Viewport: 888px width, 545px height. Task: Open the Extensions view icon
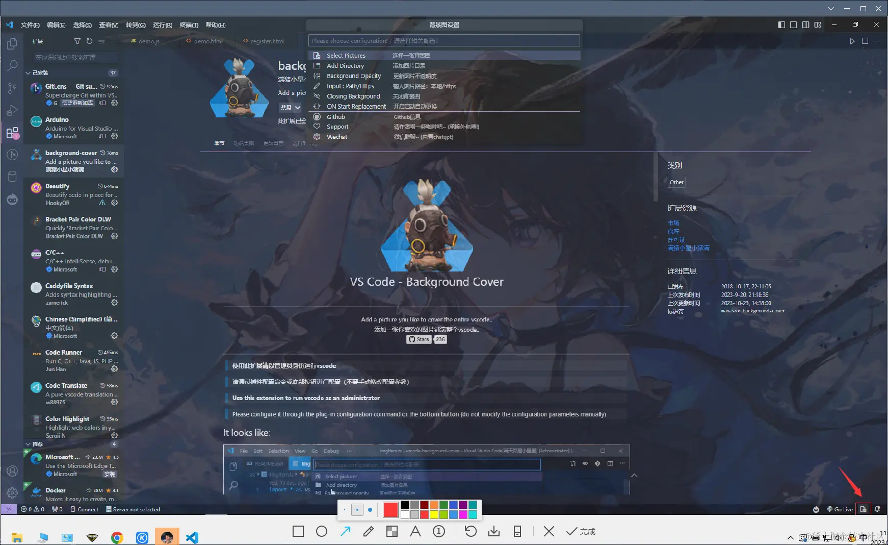[12, 133]
